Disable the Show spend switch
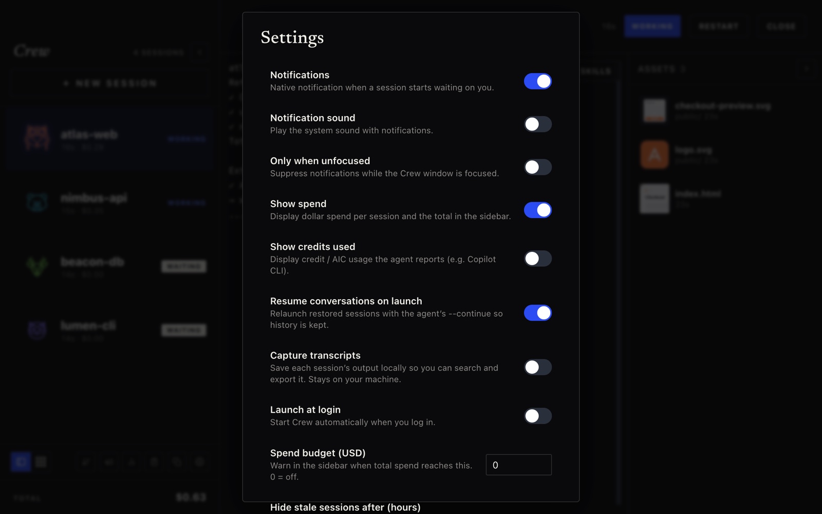822x514 pixels. click(537, 210)
